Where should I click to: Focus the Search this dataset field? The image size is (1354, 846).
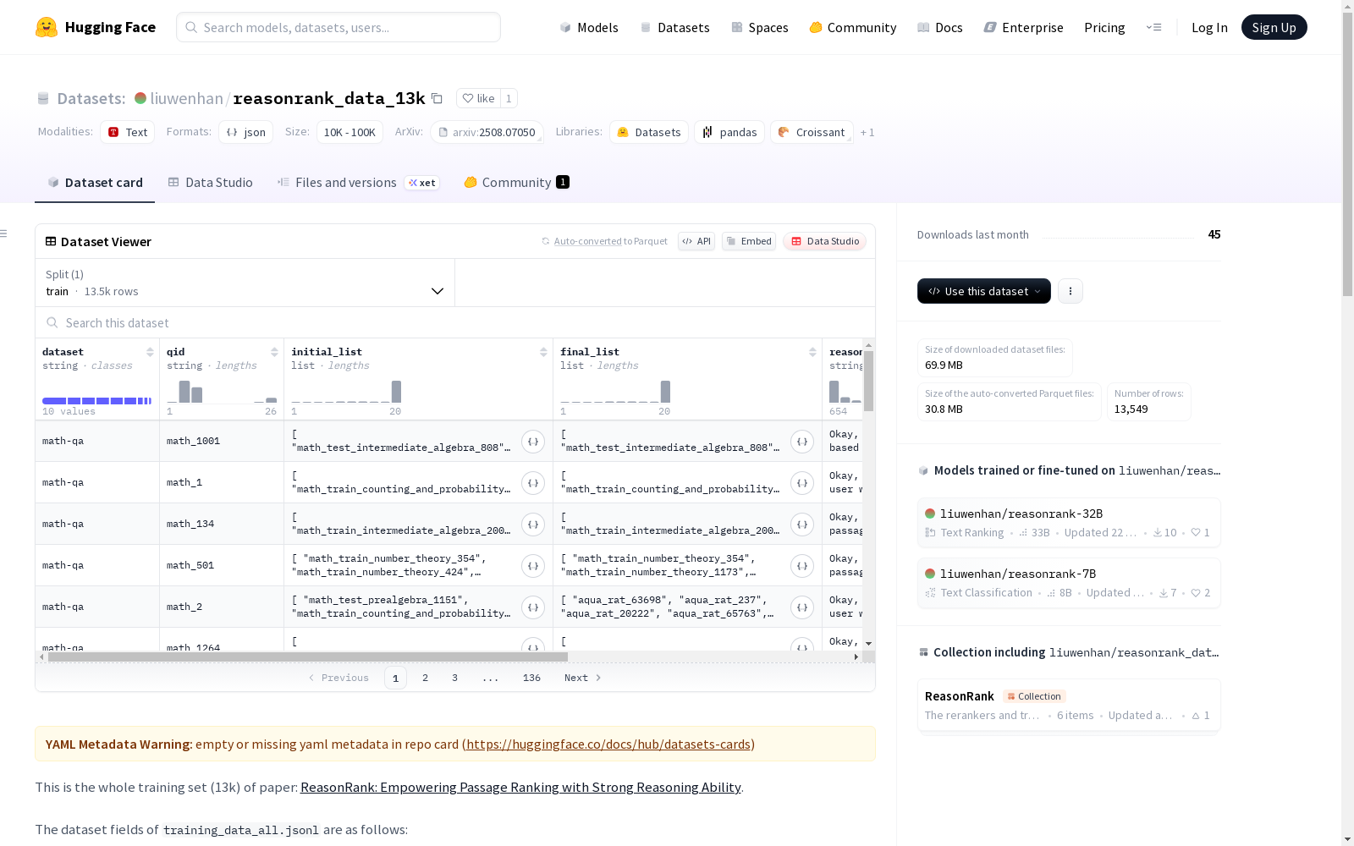coord(455,323)
